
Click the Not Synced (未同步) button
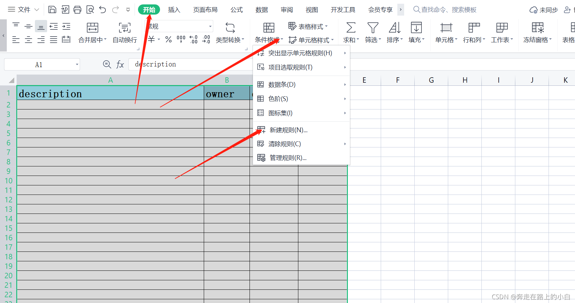point(544,10)
